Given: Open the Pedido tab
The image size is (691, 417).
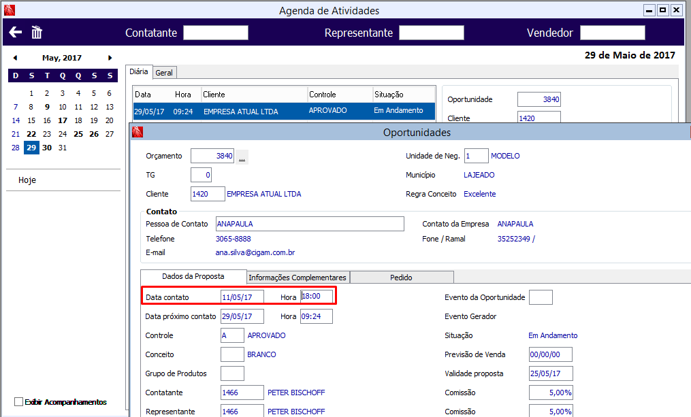Looking at the screenshot, I should click(x=401, y=278).
